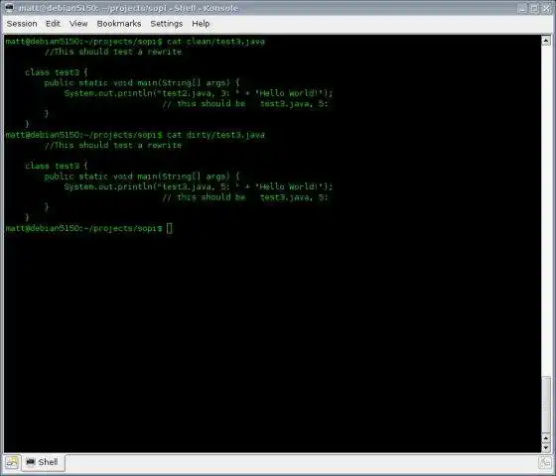
Task: Open the Bookmarks menu
Action: pos(119,24)
